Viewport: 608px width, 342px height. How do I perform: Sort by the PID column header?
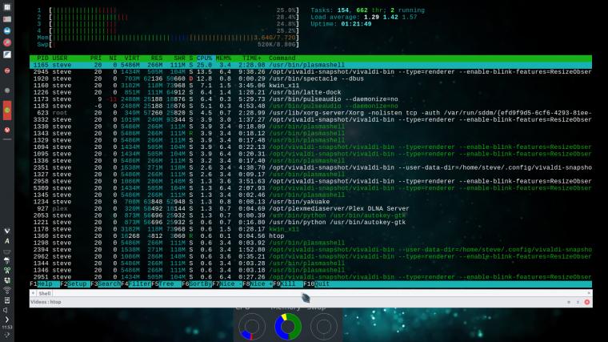coord(42,58)
